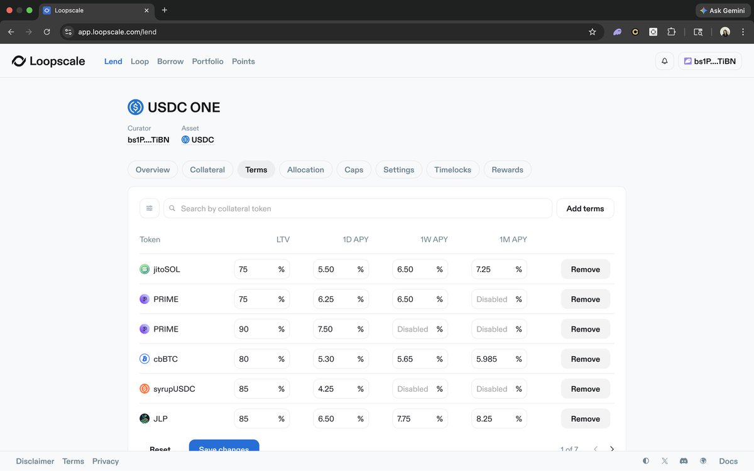
Task: Remove the cbBTC terms row
Action: coord(585,359)
